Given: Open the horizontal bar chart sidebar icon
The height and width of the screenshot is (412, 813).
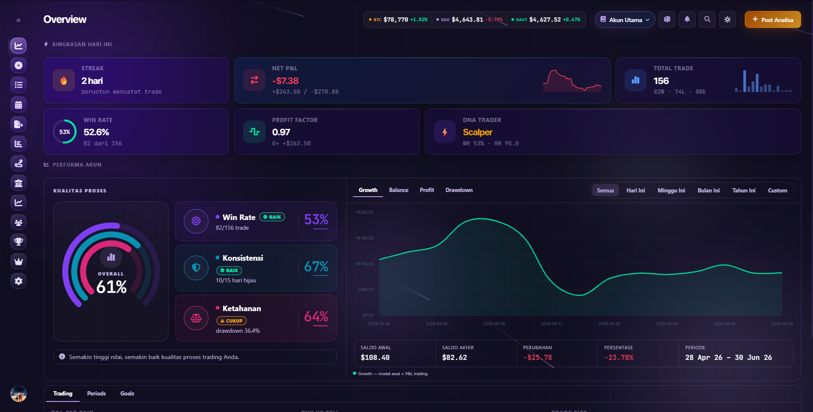Looking at the screenshot, I should tap(19, 144).
